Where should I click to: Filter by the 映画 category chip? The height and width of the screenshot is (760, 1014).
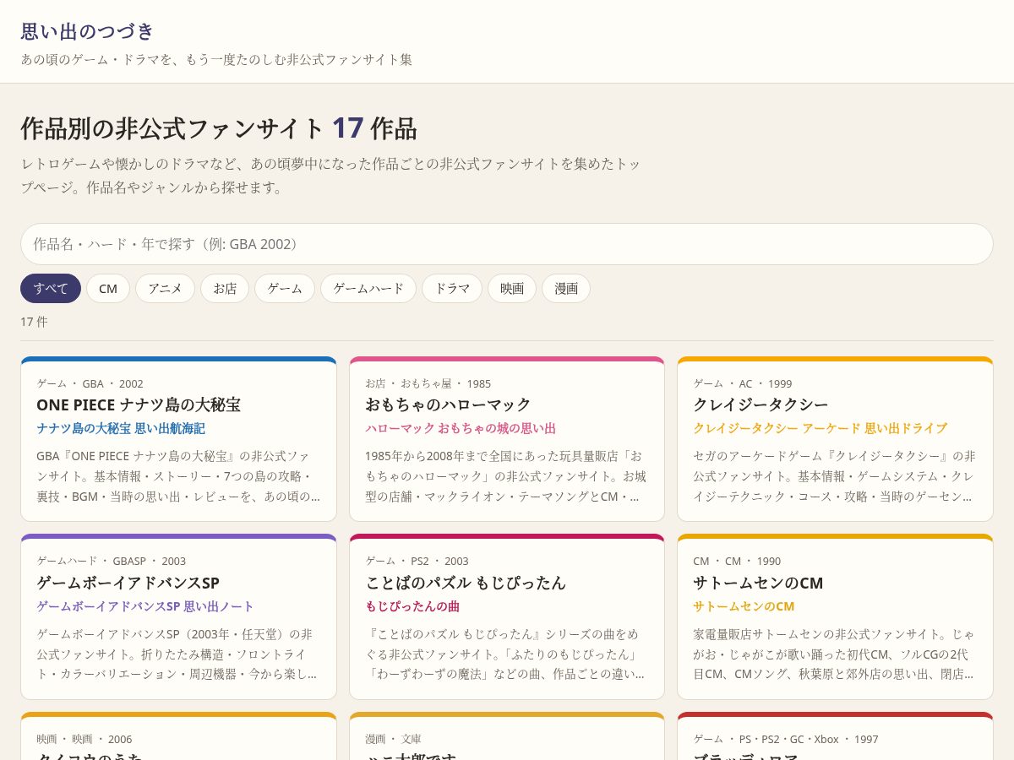512,288
